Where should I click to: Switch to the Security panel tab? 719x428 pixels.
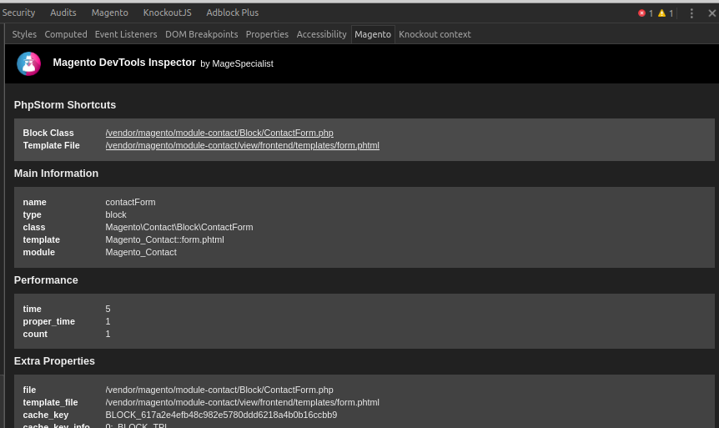(18, 13)
